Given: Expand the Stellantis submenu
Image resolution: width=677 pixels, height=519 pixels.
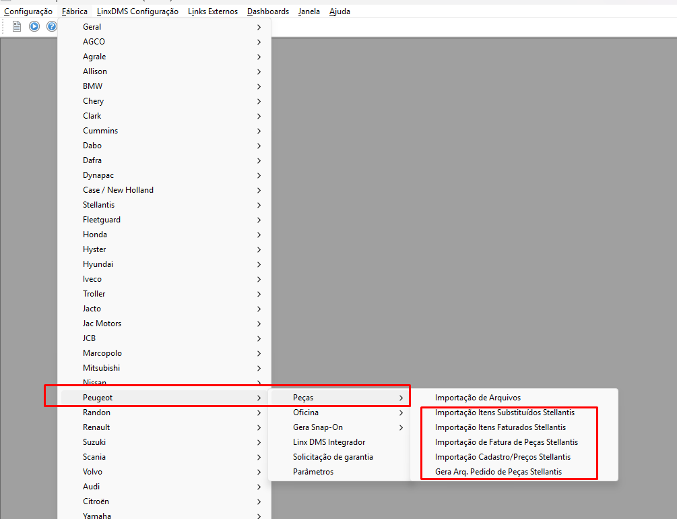Looking at the screenshot, I should tap(164, 205).
